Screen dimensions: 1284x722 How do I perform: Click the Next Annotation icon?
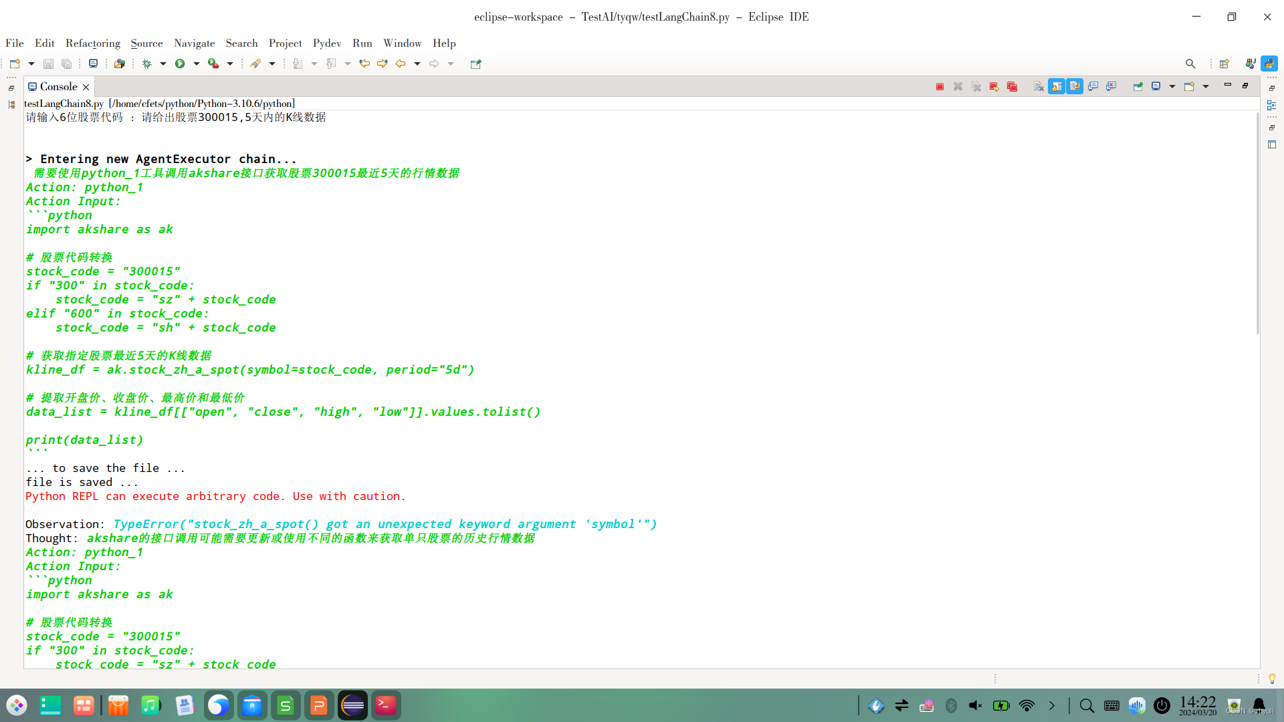[298, 64]
